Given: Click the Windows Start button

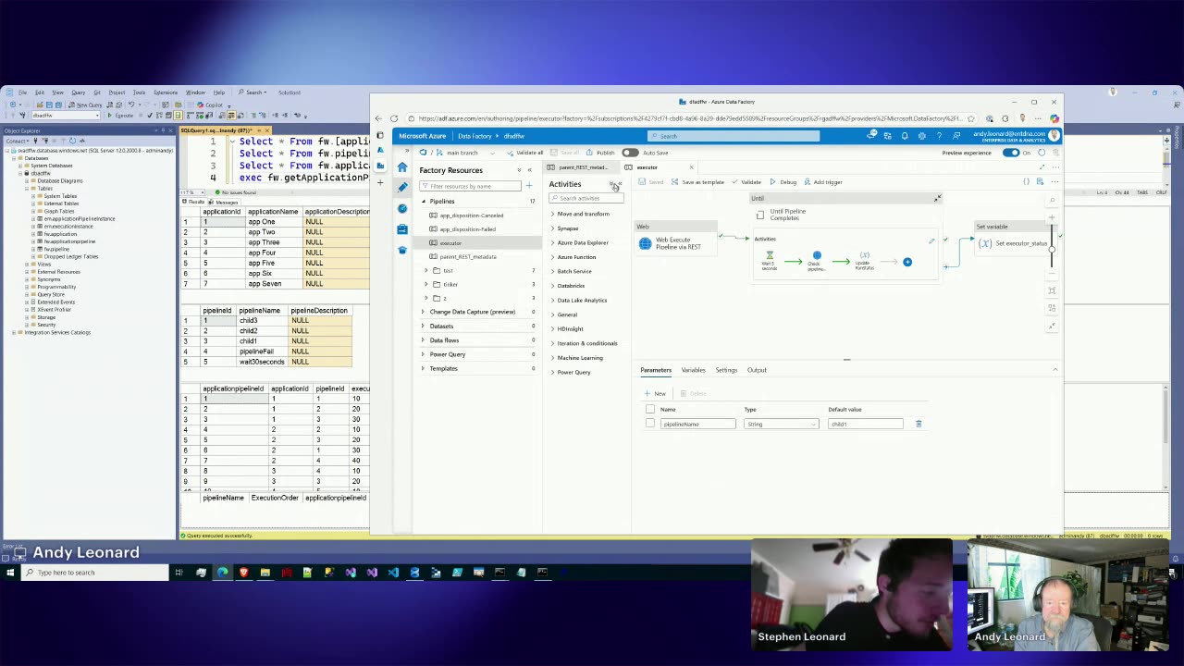Looking at the screenshot, I should [10, 573].
